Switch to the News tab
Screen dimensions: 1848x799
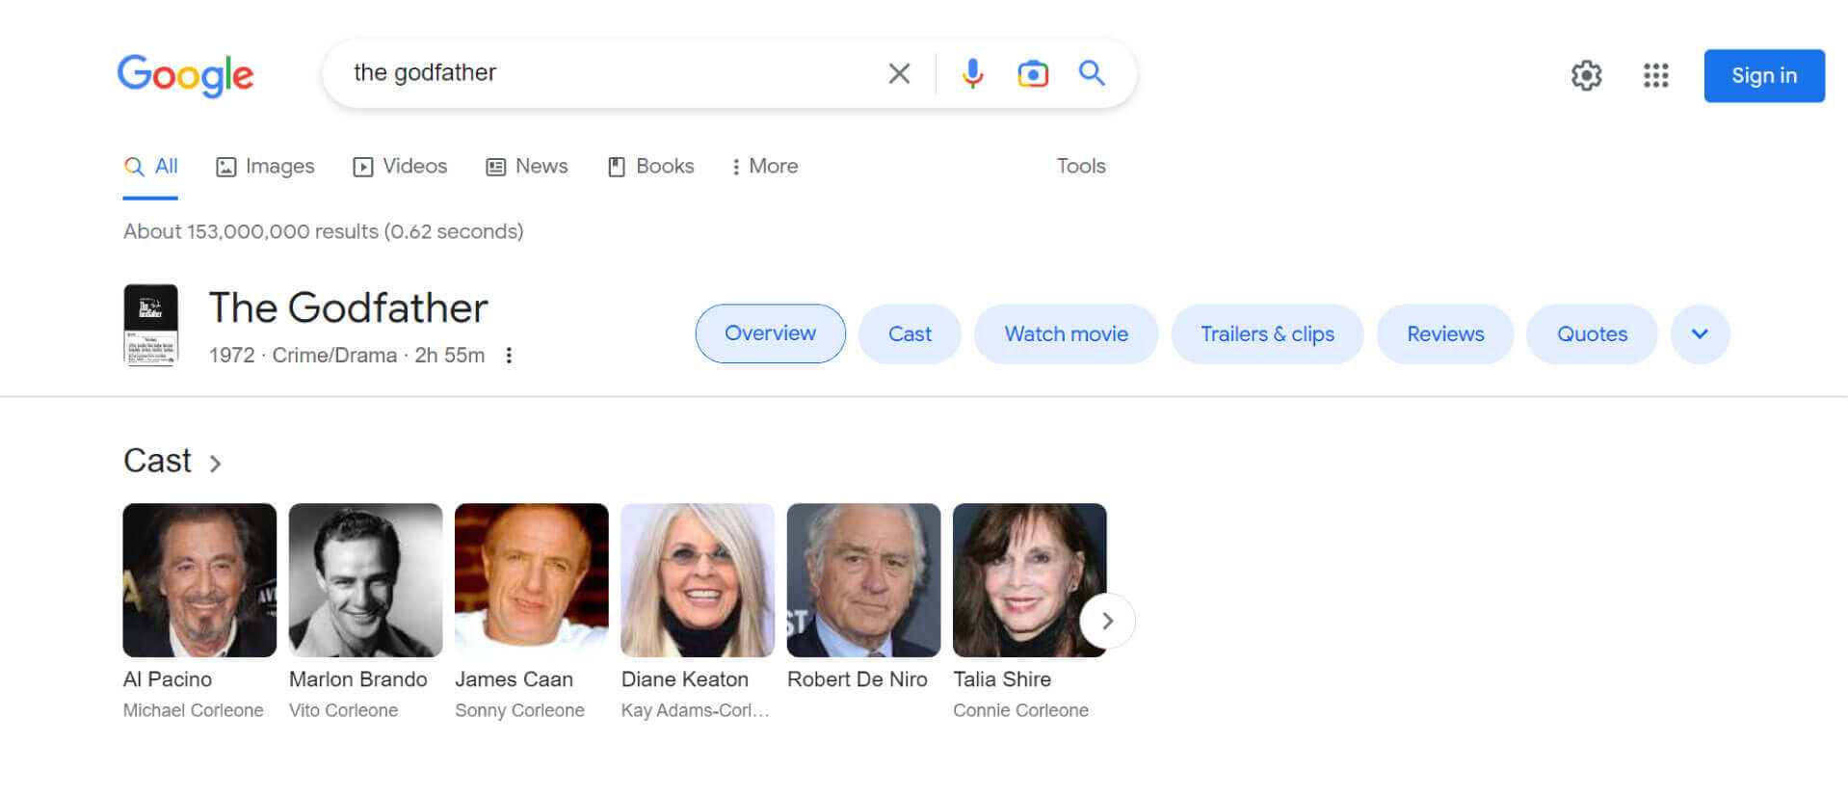click(x=527, y=167)
